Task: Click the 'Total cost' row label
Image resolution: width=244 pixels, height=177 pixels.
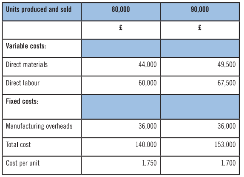Action: [18, 144]
